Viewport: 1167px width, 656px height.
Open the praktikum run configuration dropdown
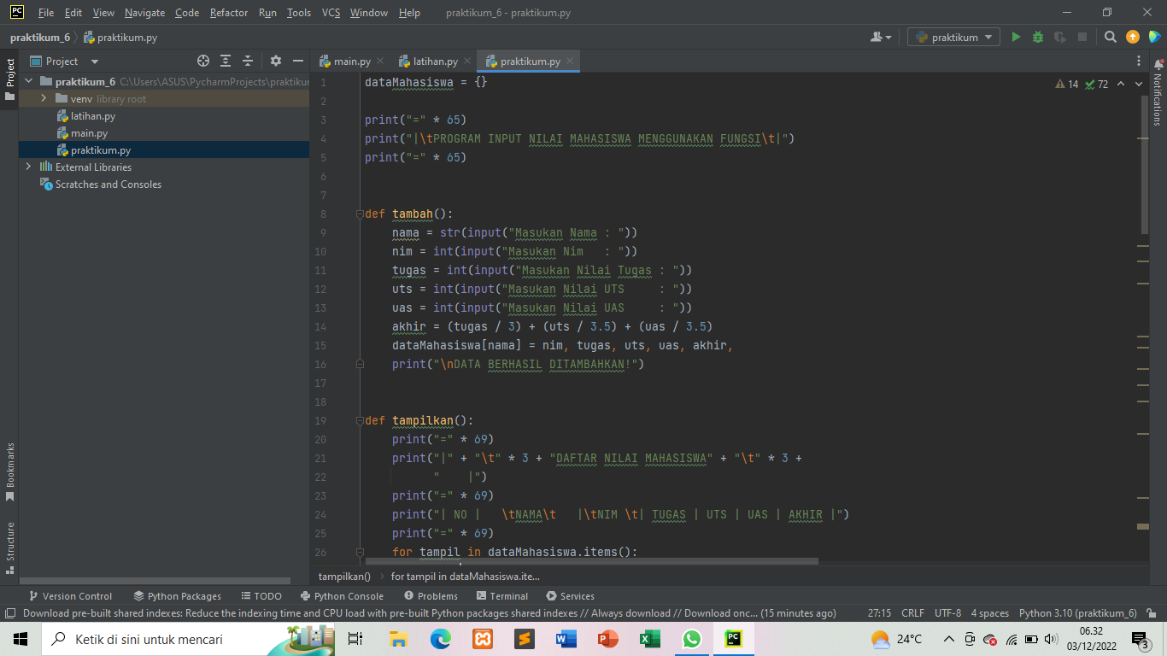pos(953,37)
